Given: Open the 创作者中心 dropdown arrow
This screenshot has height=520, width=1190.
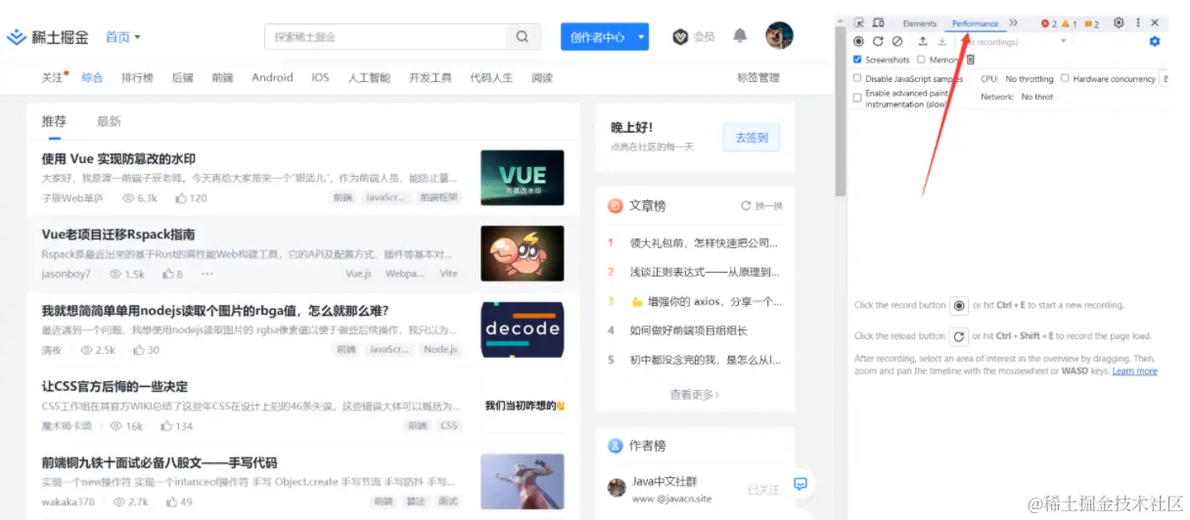Looking at the screenshot, I should pyautogui.click(x=641, y=37).
